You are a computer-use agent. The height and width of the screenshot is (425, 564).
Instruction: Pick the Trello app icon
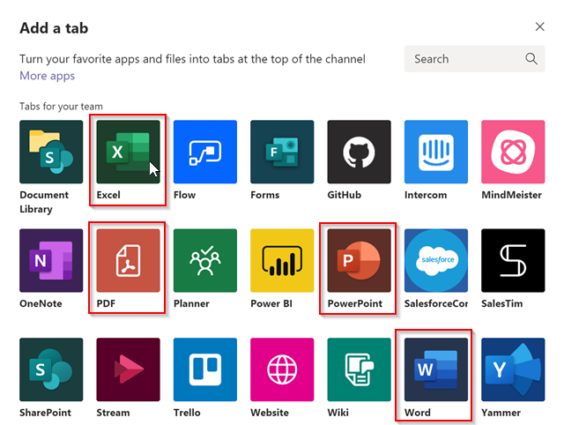[x=205, y=369]
